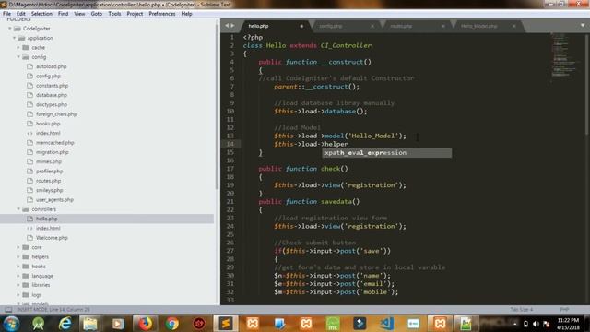Expand the libraries folder
590x332 pixels.
(x=18, y=285)
